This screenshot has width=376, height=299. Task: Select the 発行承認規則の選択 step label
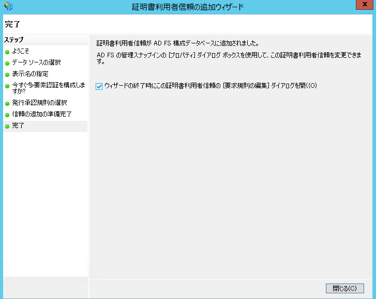[x=39, y=103]
